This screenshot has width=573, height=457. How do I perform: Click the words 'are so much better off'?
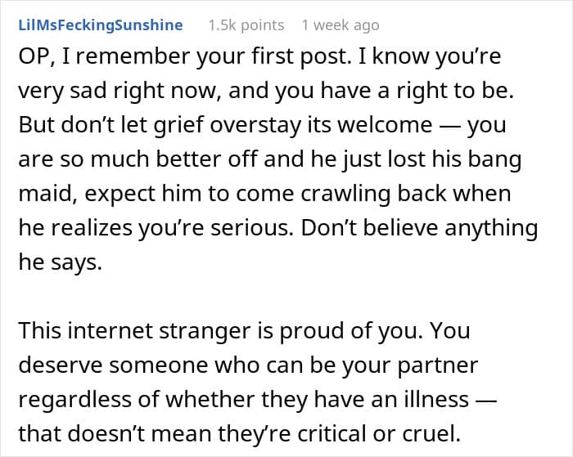(x=138, y=159)
